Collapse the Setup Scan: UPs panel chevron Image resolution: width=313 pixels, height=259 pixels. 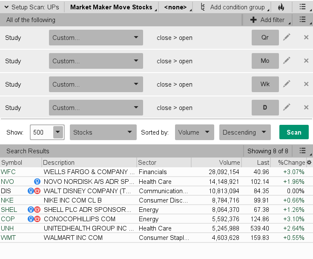coord(6,7)
